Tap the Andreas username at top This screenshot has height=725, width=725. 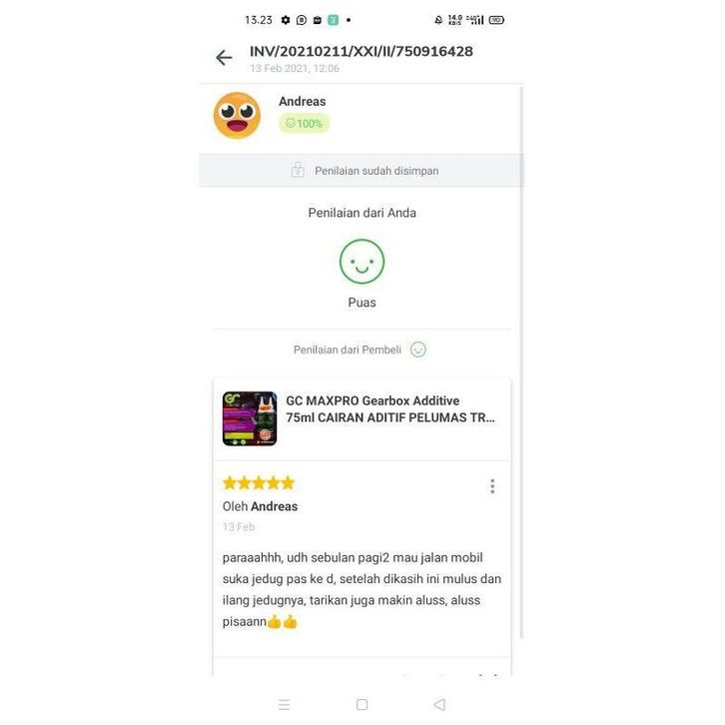click(x=302, y=101)
